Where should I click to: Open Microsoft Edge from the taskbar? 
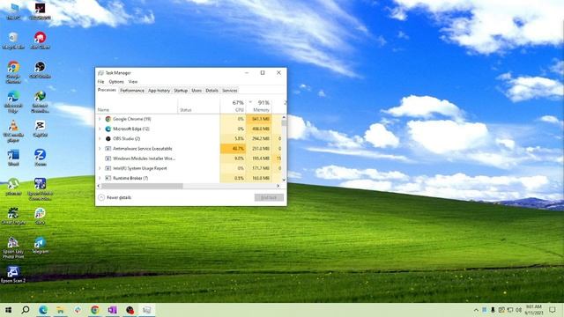pos(43,310)
